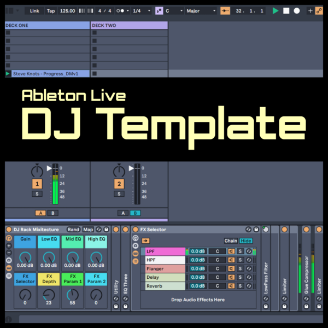328x328 pixels.
Task: Toggle the metronome circles icon
Action: click(120, 11)
